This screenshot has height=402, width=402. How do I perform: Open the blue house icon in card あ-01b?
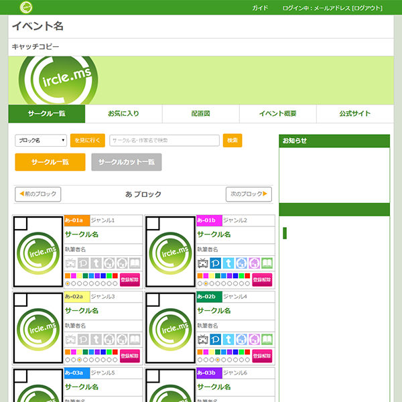coord(241,263)
